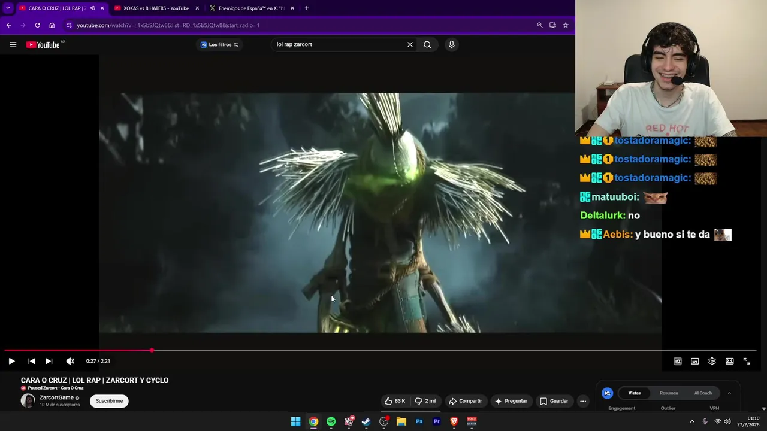Close the XOKAS vs 8 HATERS tab

pyautogui.click(x=197, y=8)
